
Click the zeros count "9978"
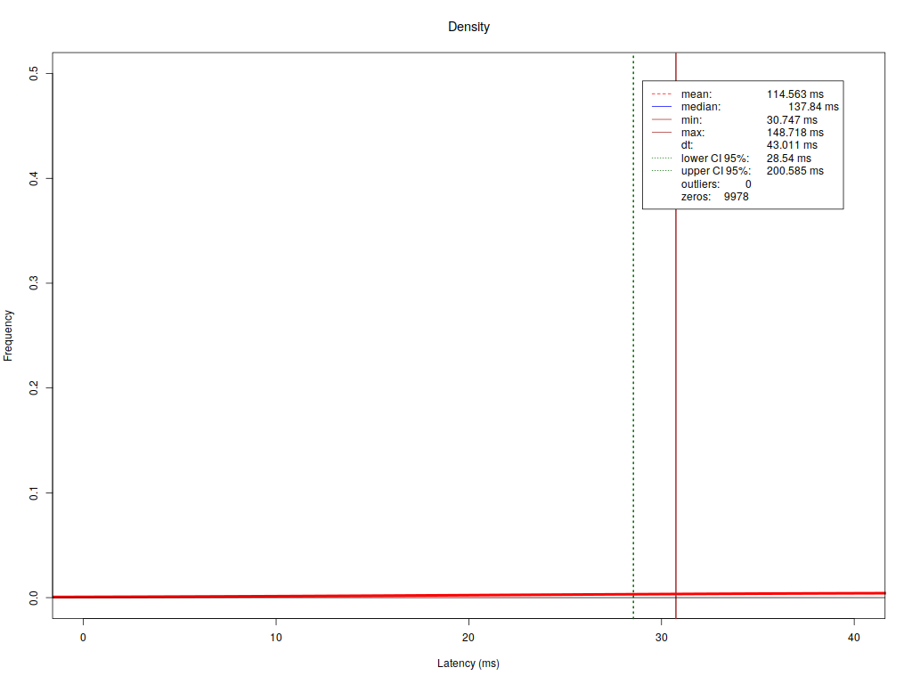click(x=736, y=197)
